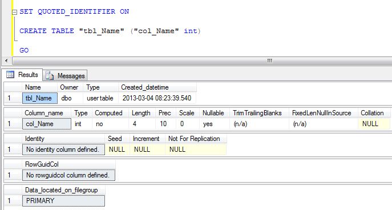Select the PRIMARY filegroup cell
The height and width of the screenshot is (210, 392).
[63, 201]
